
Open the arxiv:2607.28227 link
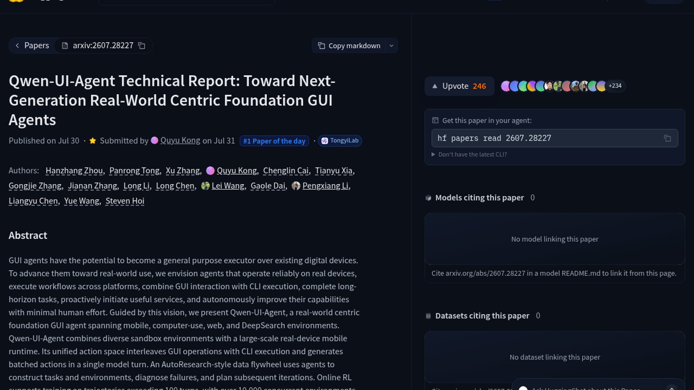coord(103,45)
